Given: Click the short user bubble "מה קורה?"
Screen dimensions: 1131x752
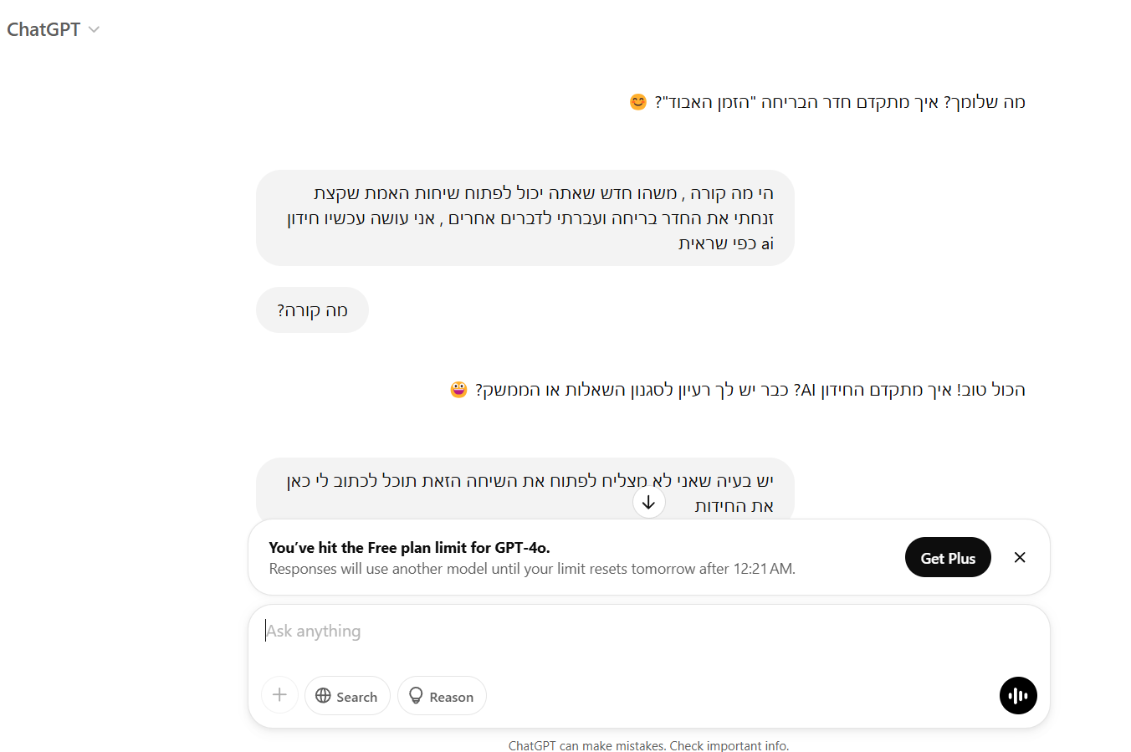Looking at the screenshot, I should 312,310.
